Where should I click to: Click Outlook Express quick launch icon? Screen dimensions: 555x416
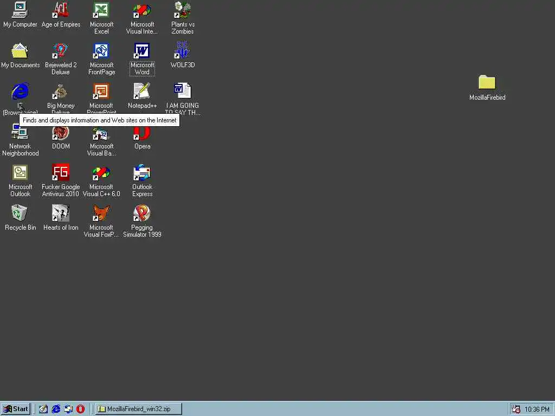point(68,409)
